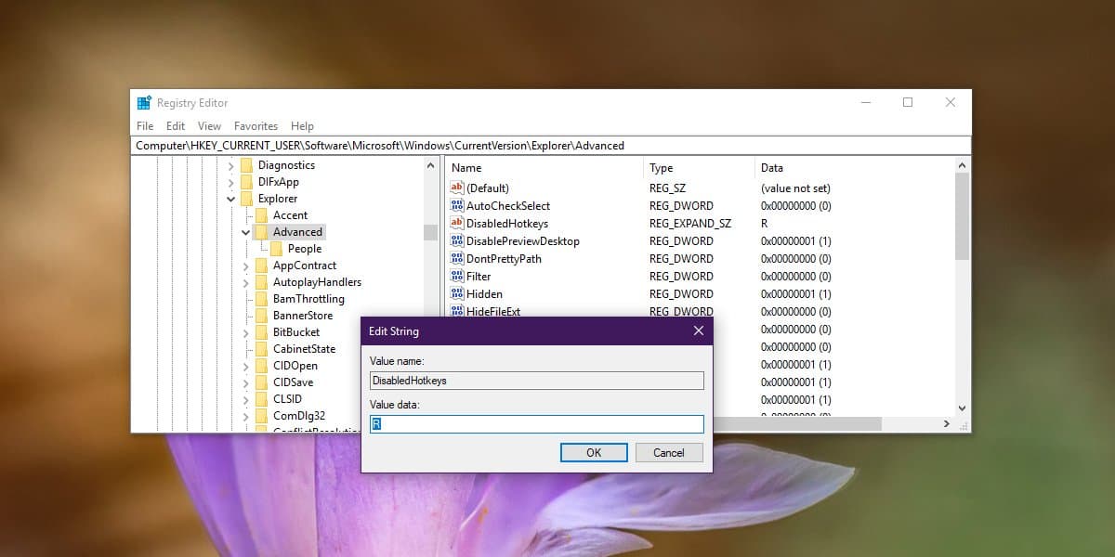The image size is (1115, 557).
Task: Click the AutoplayHandlers folder icon
Action: pyautogui.click(x=261, y=282)
